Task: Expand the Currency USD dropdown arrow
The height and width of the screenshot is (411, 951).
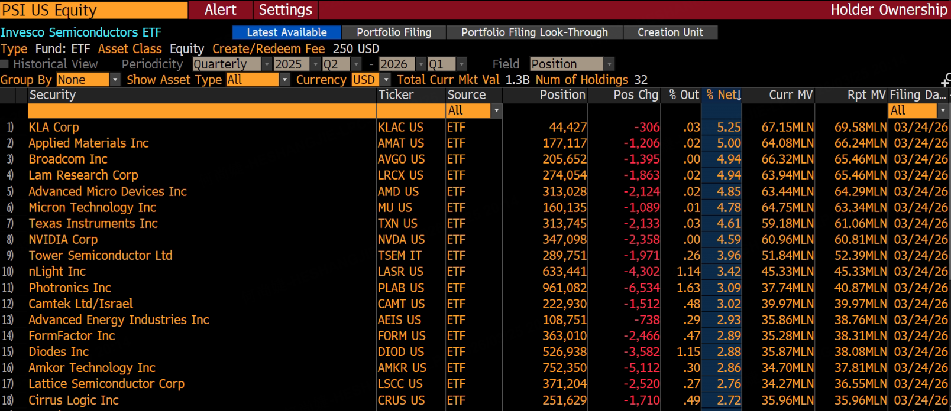Action: click(x=386, y=80)
